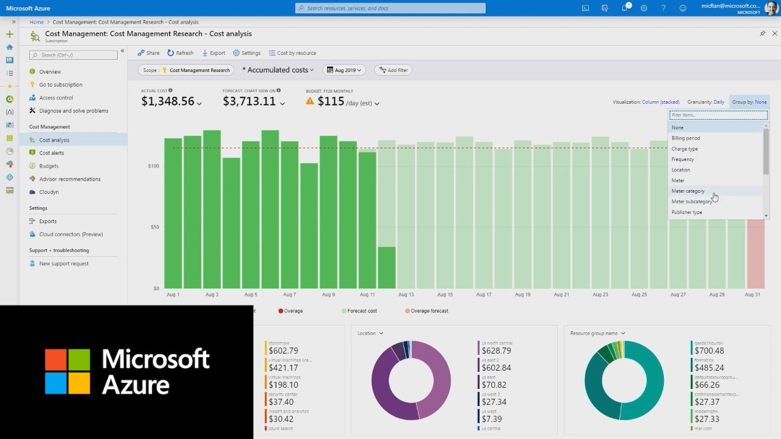781x439 pixels.
Task: Select Frequency in the Group by list
Action: click(715, 159)
